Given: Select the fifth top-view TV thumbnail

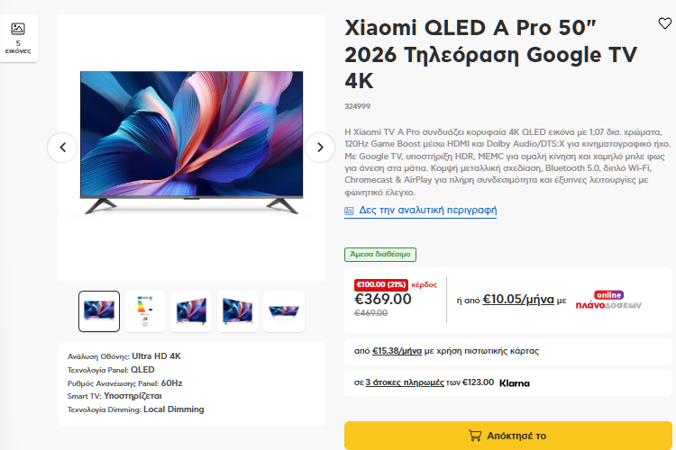Looking at the screenshot, I should pyautogui.click(x=283, y=311).
